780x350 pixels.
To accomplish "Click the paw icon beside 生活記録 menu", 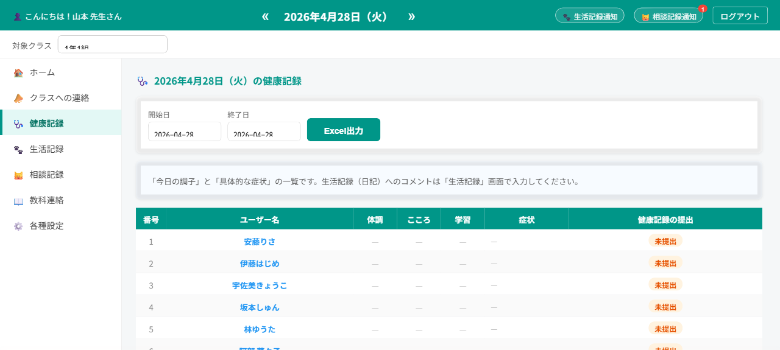I will pos(18,149).
